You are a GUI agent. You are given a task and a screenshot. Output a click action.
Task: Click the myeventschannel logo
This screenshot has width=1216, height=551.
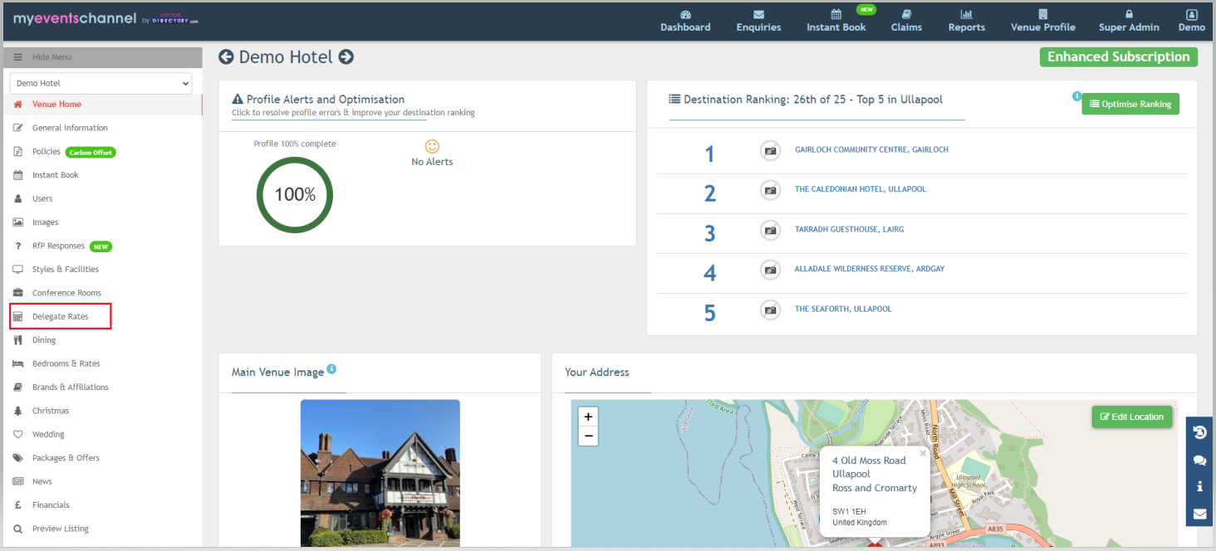pos(105,18)
